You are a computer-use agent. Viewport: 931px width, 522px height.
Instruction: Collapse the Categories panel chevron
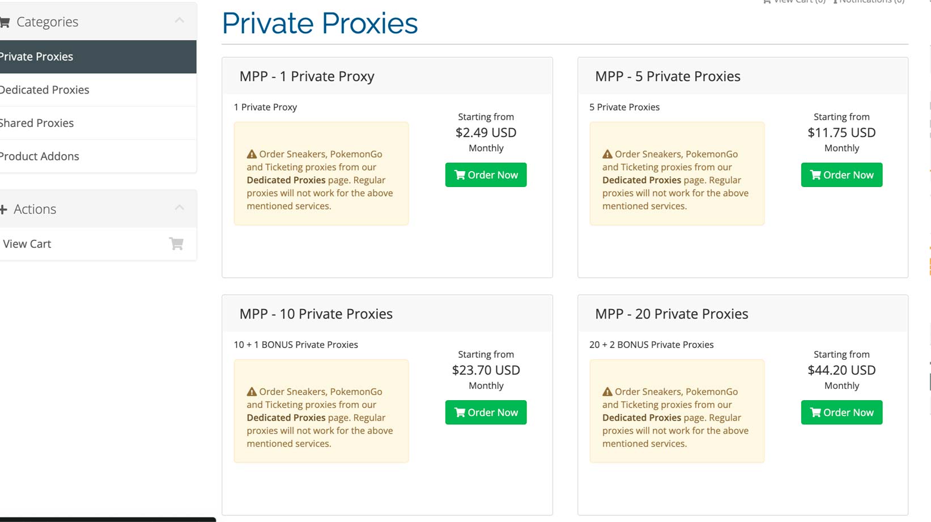tap(180, 21)
